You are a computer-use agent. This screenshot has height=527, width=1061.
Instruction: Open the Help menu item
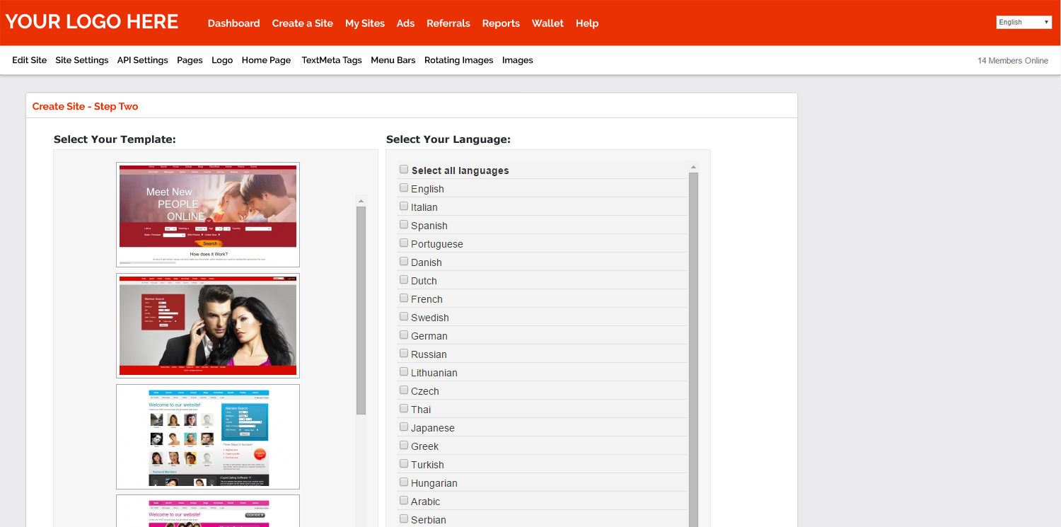tap(587, 23)
